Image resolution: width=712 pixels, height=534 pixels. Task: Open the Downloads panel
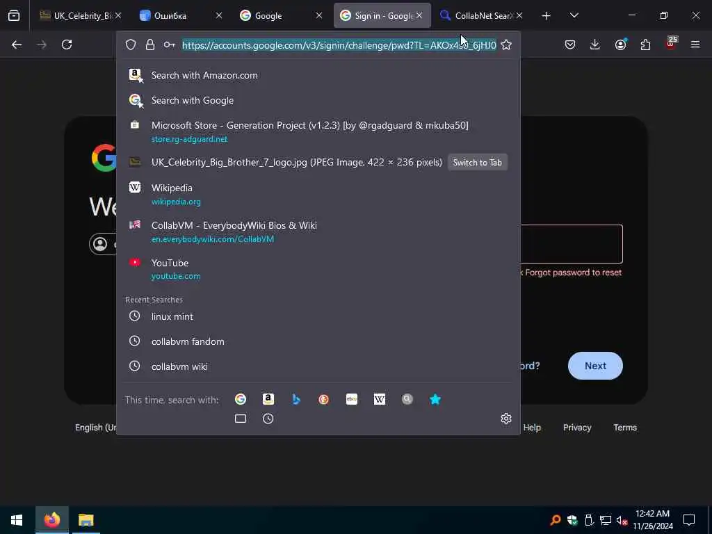595,44
